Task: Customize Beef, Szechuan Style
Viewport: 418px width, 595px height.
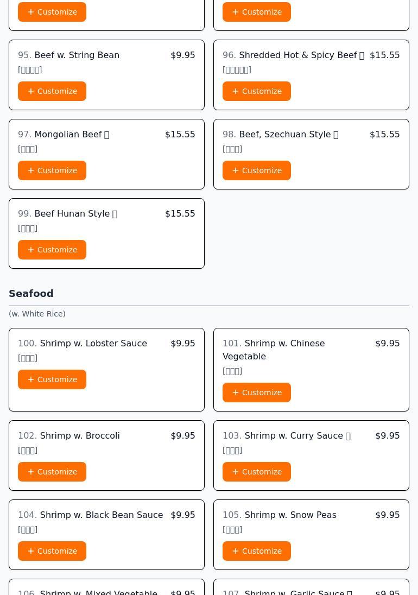Action: [257, 170]
